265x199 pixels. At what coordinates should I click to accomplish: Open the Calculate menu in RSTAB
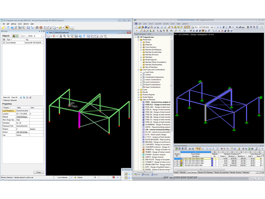(158, 24)
